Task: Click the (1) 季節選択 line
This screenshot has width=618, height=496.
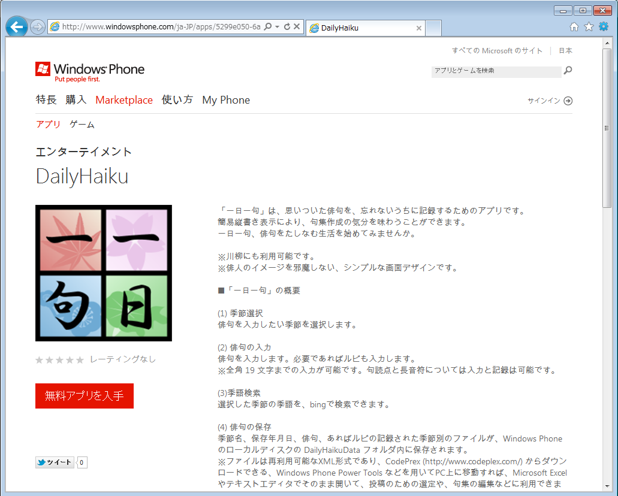Action: coord(240,313)
